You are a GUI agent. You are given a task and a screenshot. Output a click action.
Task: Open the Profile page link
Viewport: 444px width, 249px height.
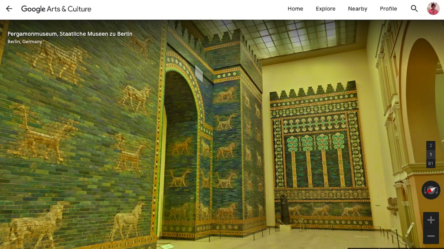[x=388, y=9]
